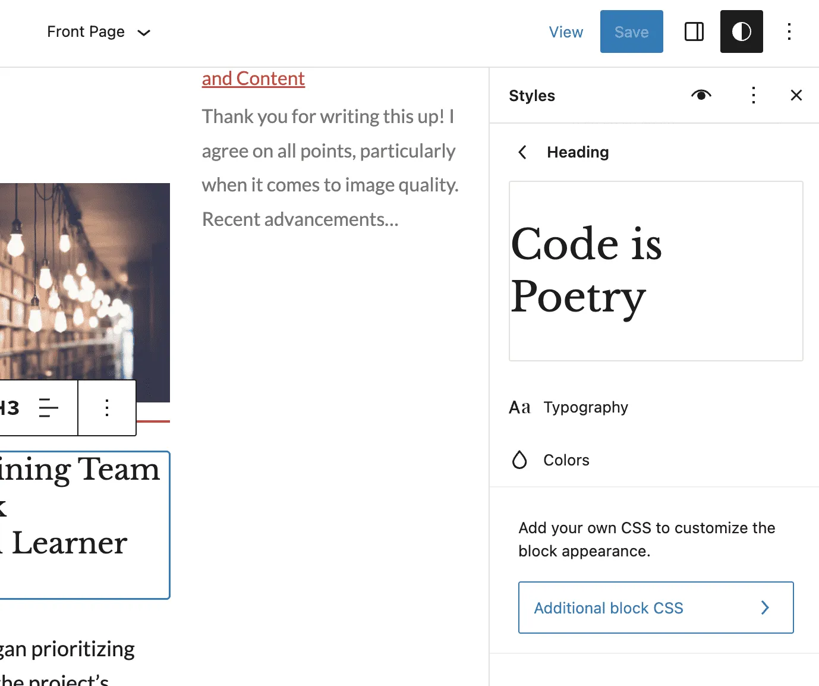The height and width of the screenshot is (686, 819).
Task: Click the View link in top bar
Action: point(566,32)
